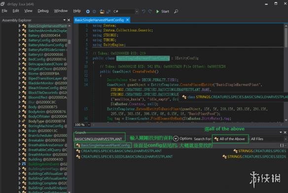Click the IEntityConfig interface in code

(x=186, y=58)
